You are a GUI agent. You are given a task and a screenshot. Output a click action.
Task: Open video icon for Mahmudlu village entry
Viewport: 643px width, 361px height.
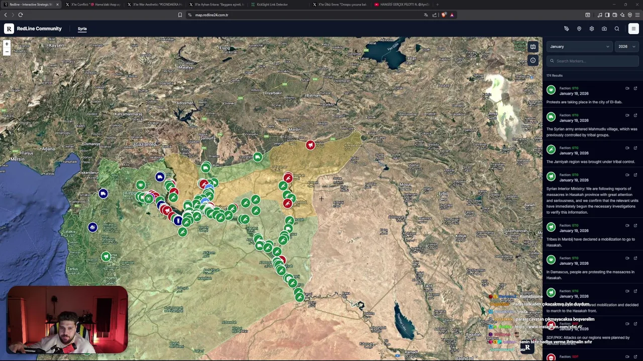(627, 115)
